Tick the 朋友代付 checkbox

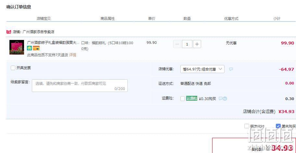247,126
